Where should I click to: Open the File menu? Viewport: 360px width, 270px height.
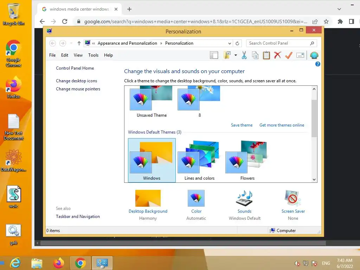pos(52,55)
